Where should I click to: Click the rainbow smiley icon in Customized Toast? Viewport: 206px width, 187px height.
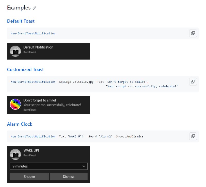(x=15, y=105)
